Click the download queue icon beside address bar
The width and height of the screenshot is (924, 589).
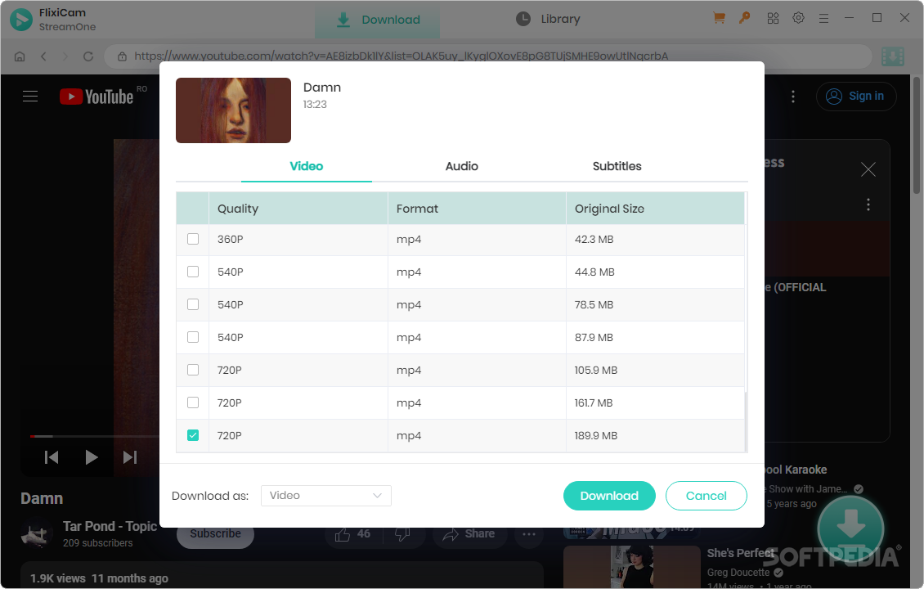893,56
